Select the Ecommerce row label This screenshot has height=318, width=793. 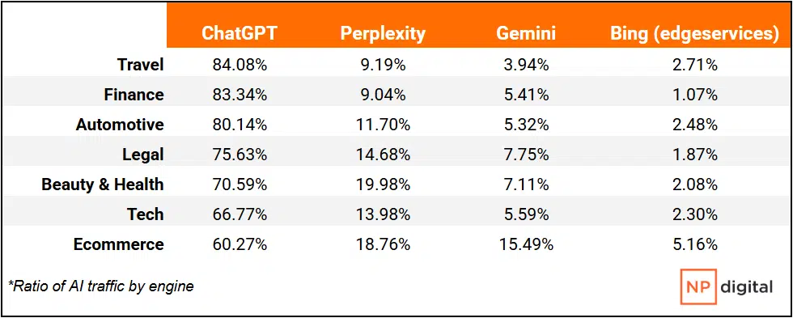(x=119, y=244)
